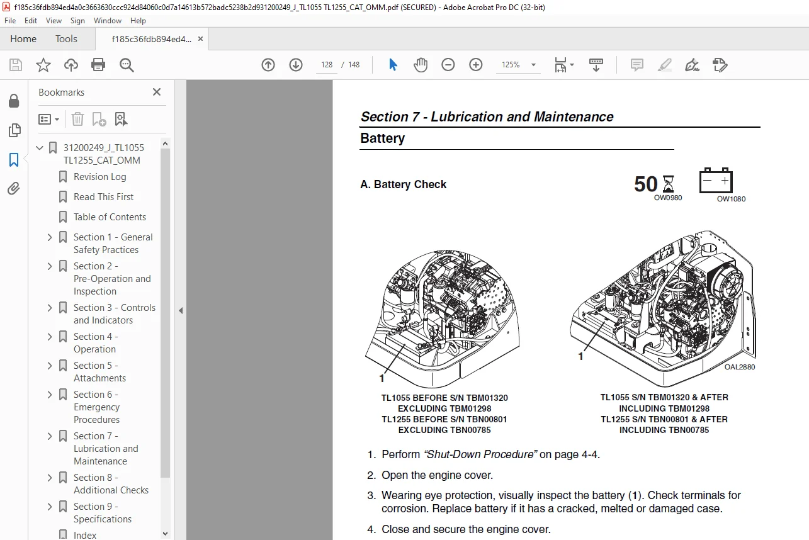Close the Bookmarks panel

click(157, 93)
